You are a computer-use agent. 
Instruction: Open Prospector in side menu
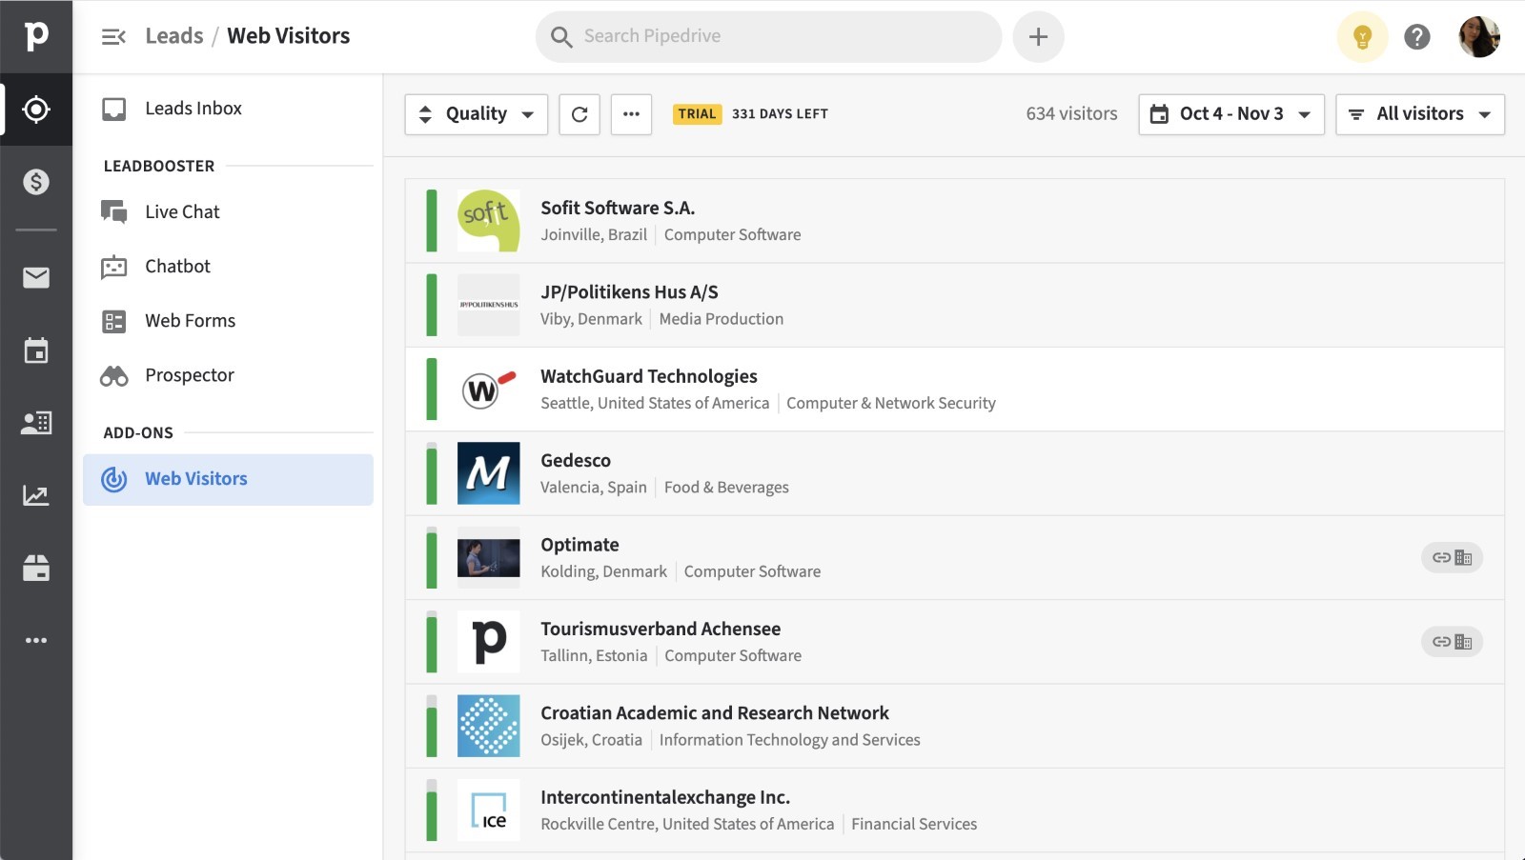[228, 375]
